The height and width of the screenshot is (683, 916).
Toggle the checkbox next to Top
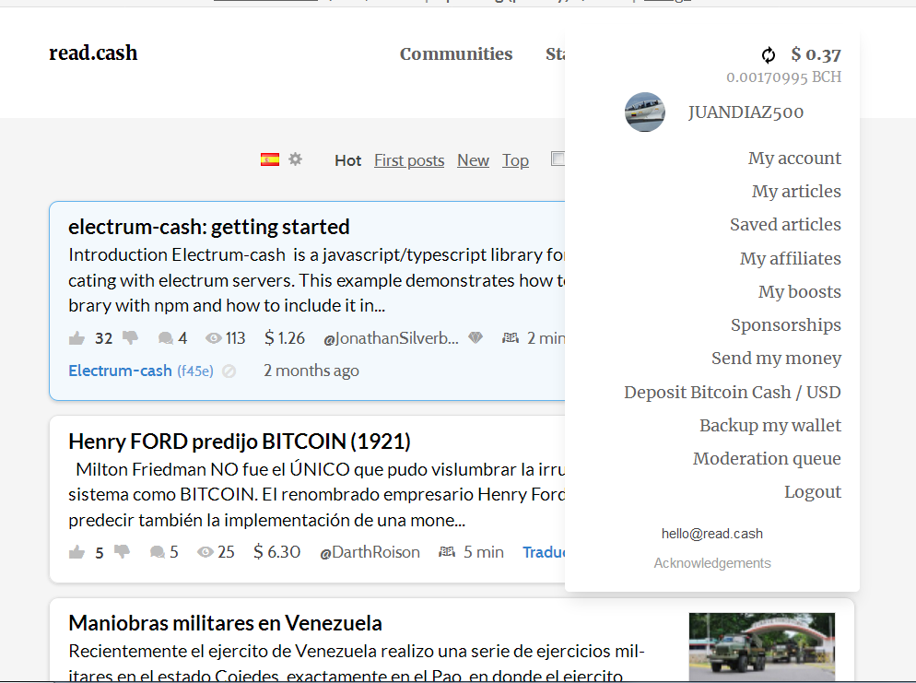558,159
